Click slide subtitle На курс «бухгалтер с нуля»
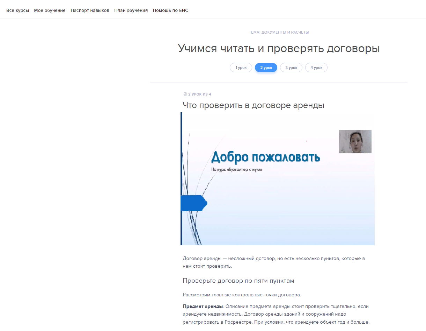This screenshot has height=331, width=426. [236, 170]
